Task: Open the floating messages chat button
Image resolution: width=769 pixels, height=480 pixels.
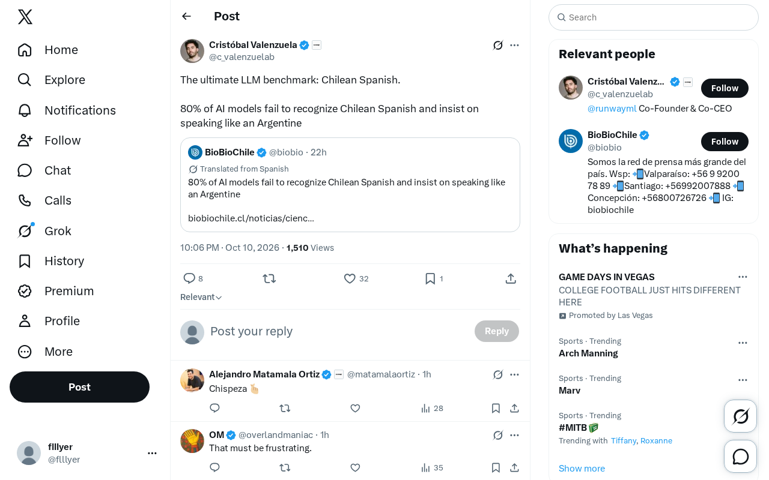Action: (x=741, y=457)
